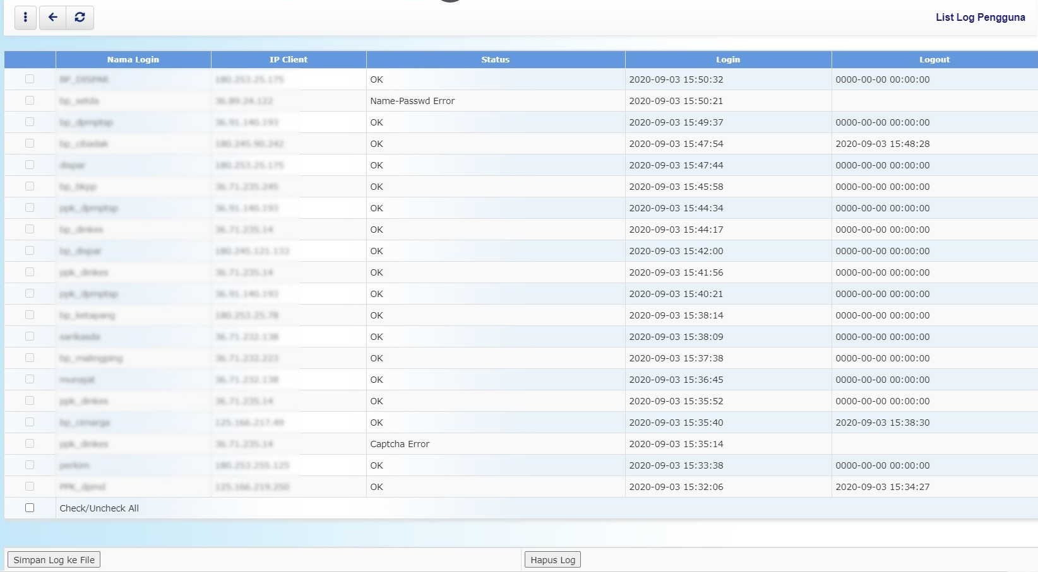The image size is (1038, 572).
Task: Click logout time '2020-09-03 15:48:28'
Action: pos(883,144)
